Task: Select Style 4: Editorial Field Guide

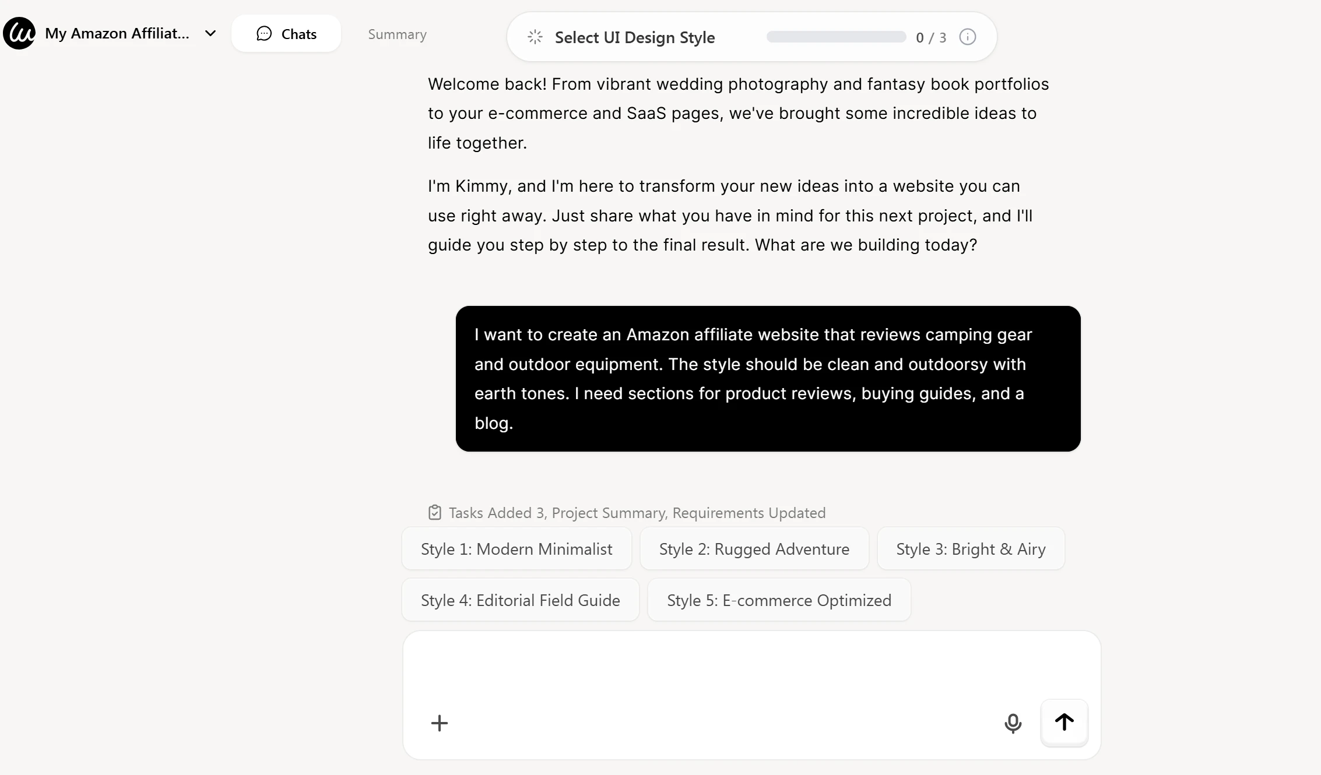Action: tap(521, 600)
